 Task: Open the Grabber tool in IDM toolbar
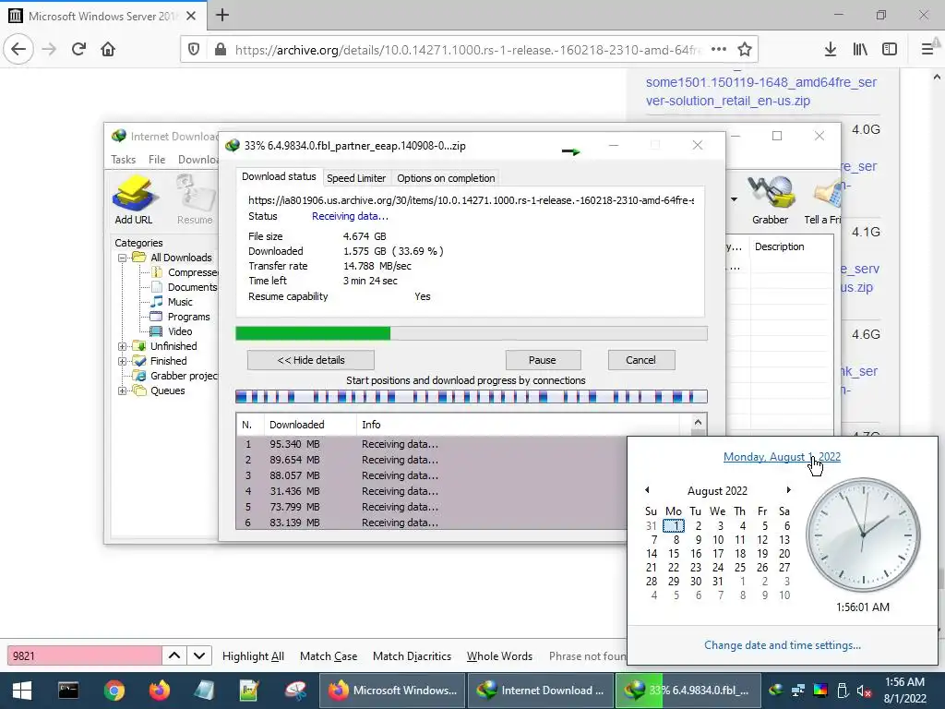coord(771,200)
